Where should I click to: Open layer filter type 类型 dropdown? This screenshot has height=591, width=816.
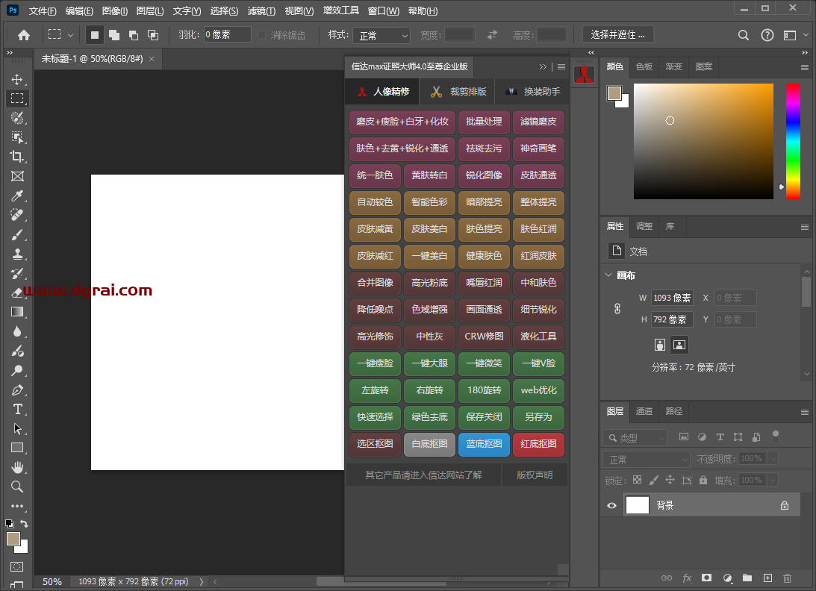point(635,437)
